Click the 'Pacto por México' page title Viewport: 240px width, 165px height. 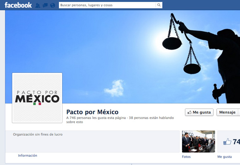[92, 112]
